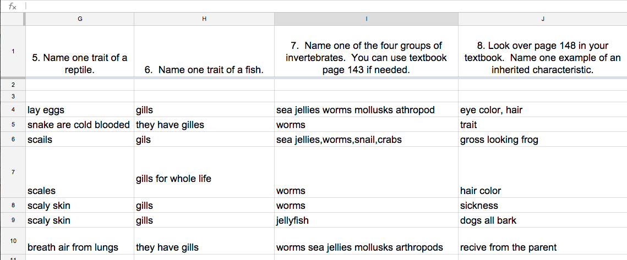Click cell containing 'dogs all bark'
The image size is (627, 260).
click(x=543, y=220)
